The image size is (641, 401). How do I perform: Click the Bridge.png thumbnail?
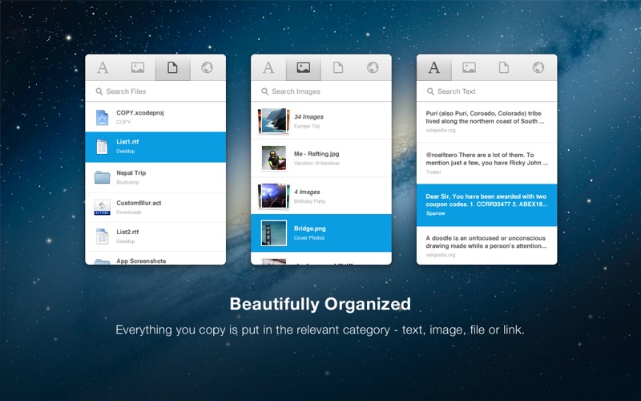pos(274,233)
